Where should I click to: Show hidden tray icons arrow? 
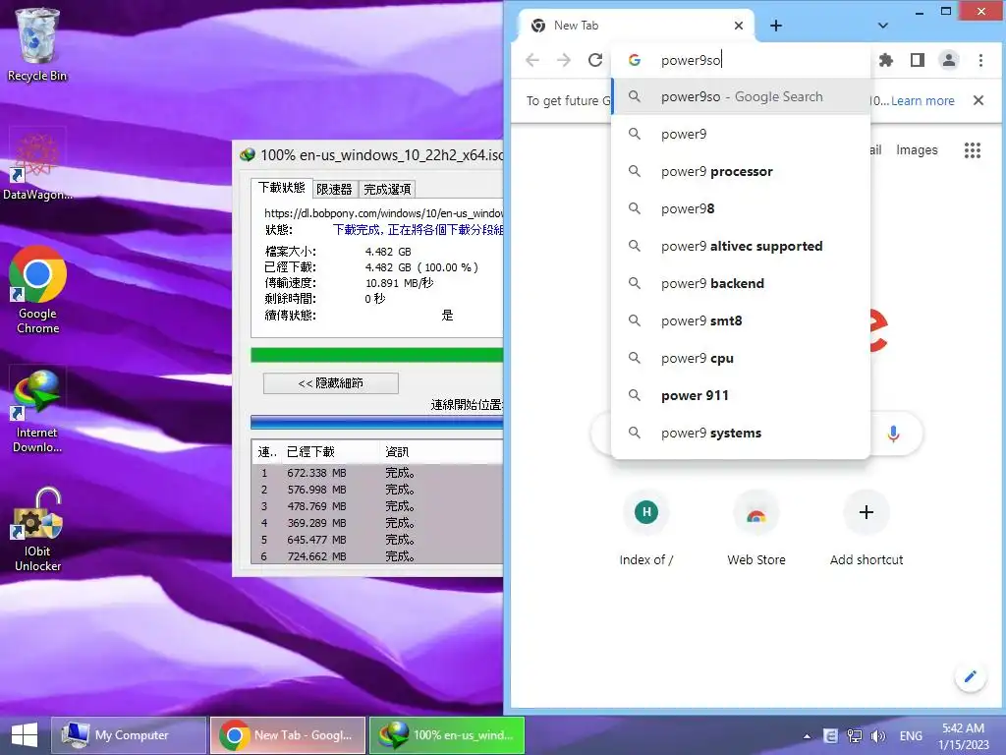(807, 735)
